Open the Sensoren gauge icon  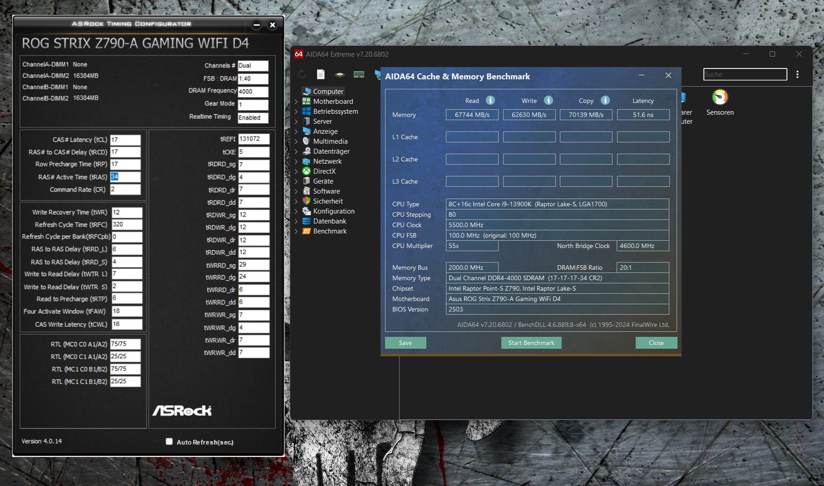(720, 97)
